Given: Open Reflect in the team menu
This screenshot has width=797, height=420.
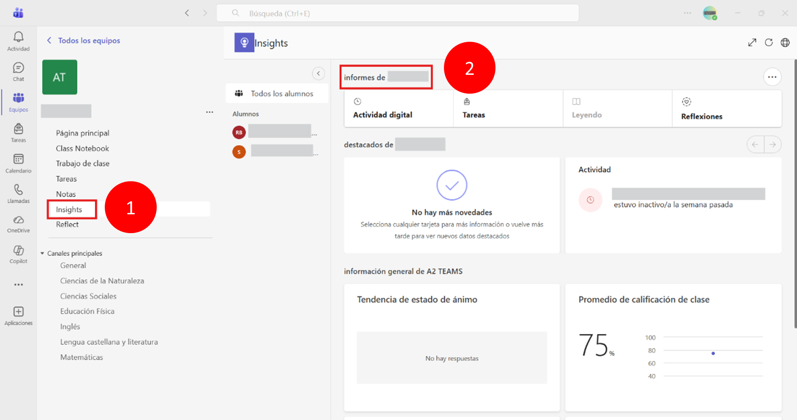Looking at the screenshot, I should pyautogui.click(x=67, y=225).
